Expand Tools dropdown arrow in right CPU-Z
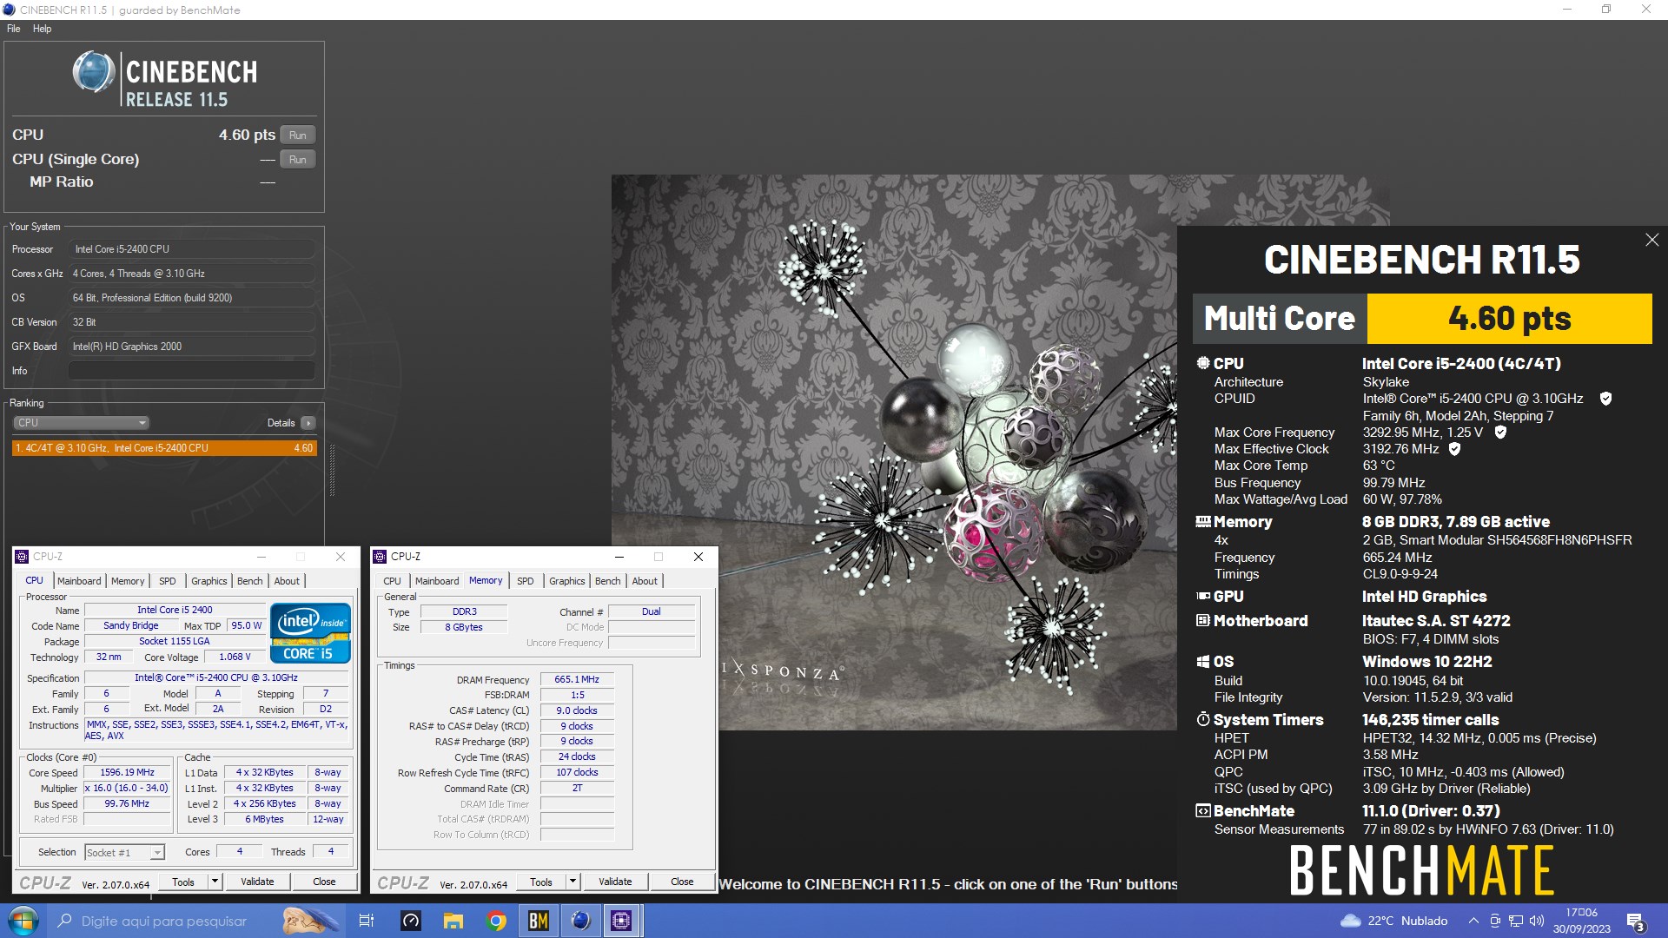The height and width of the screenshot is (938, 1668). [x=573, y=882]
